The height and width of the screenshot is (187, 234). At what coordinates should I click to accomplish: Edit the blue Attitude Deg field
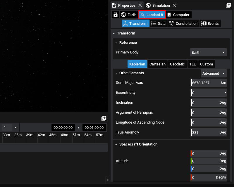209,169
